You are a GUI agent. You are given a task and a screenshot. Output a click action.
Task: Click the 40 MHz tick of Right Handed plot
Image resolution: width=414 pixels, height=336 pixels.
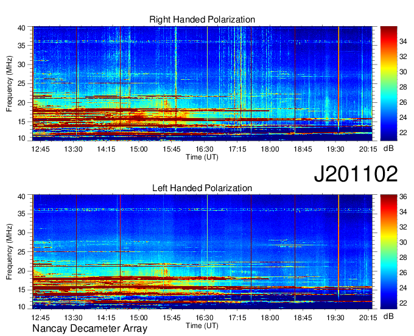21,28
